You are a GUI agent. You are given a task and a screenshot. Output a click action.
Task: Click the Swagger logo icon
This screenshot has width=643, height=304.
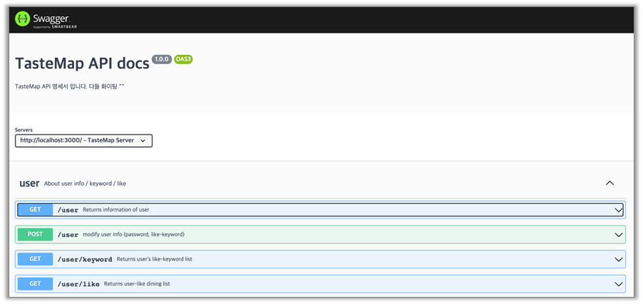[x=23, y=19]
